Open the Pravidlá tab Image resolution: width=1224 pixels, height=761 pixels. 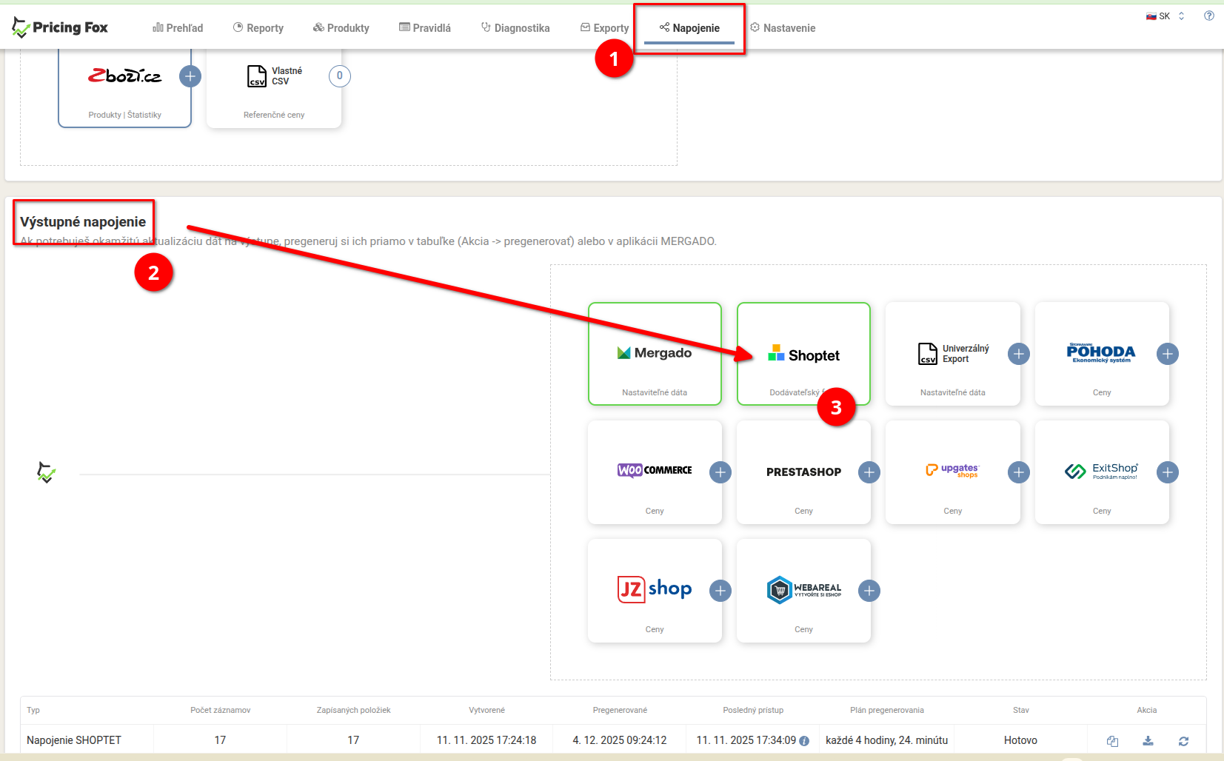coord(425,28)
